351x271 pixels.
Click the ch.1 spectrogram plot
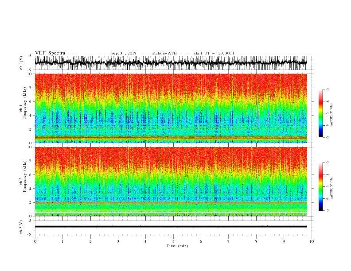point(171,108)
